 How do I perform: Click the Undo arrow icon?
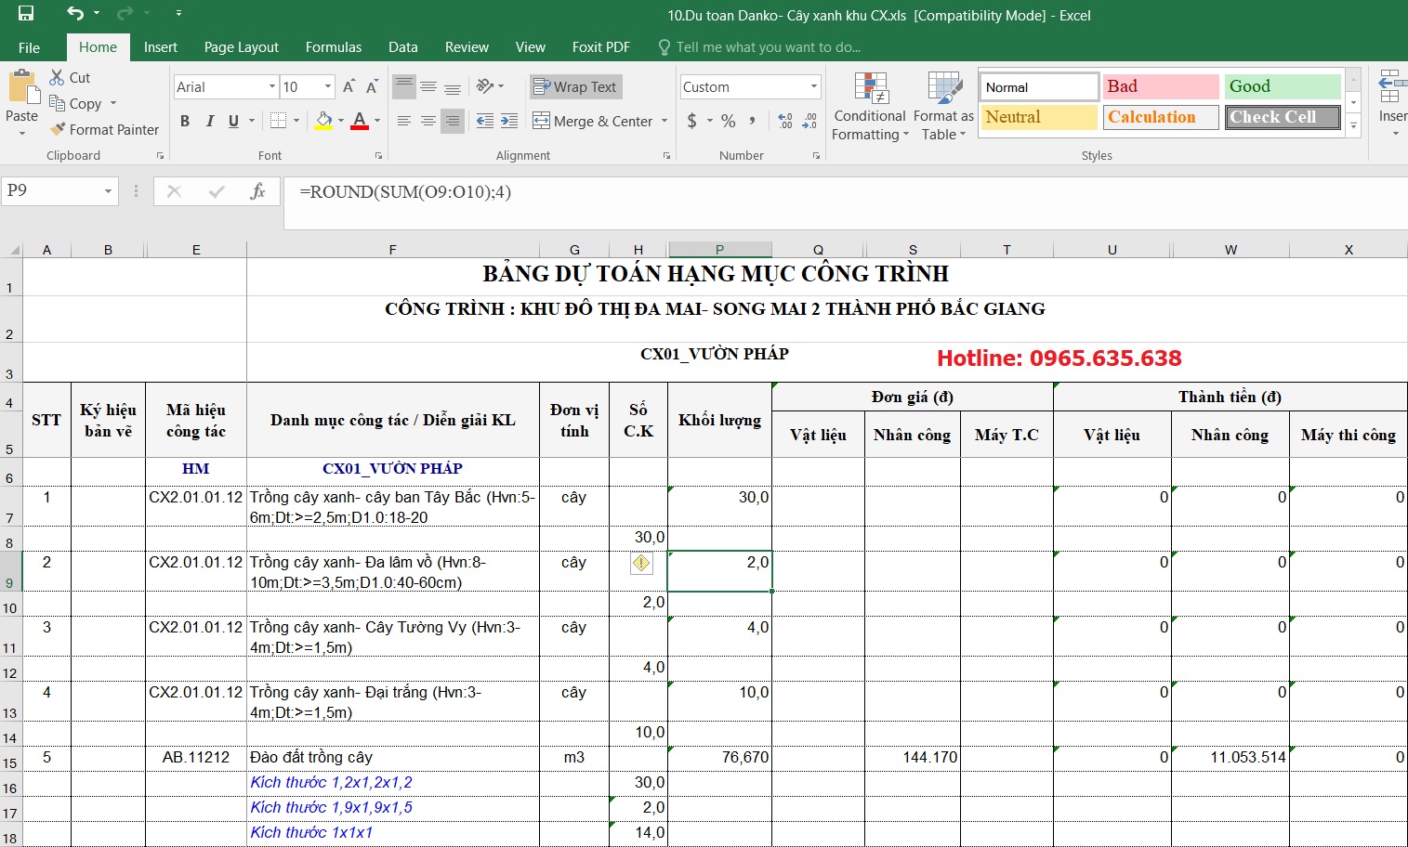(74, 14)
